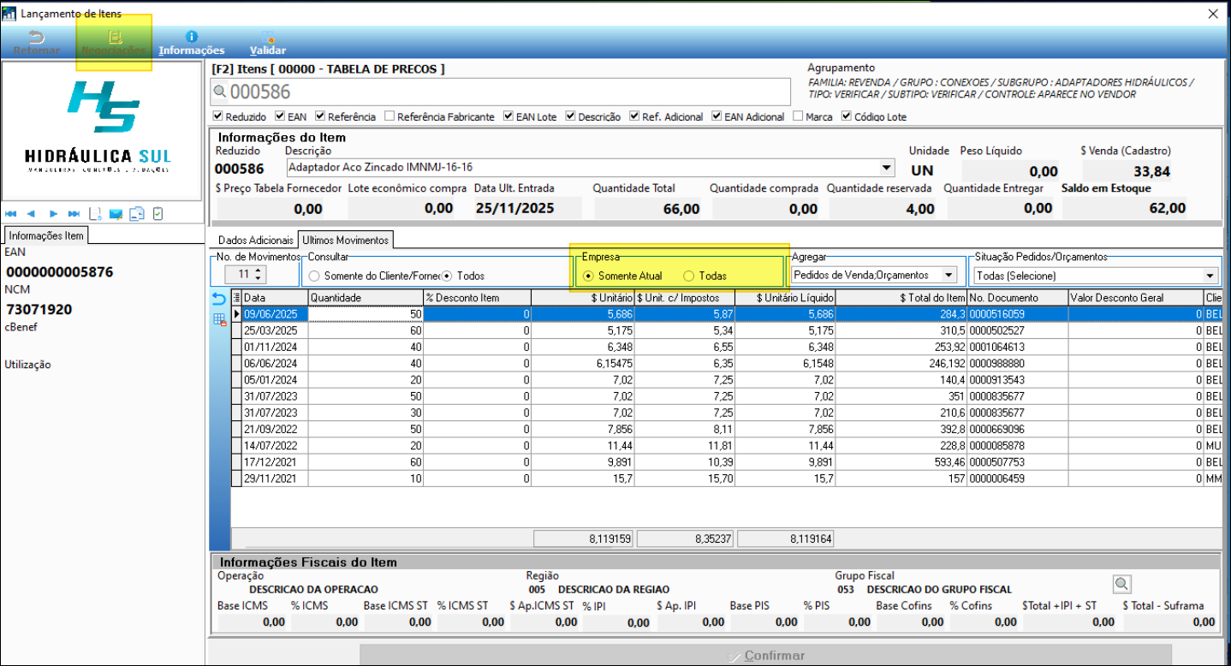This screenshot has height=666, width=1231.
Task: Go to last record navigation arrow
Action: 74,213
